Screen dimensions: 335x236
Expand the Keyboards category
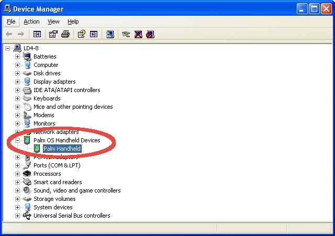click(x=17, y=98)
